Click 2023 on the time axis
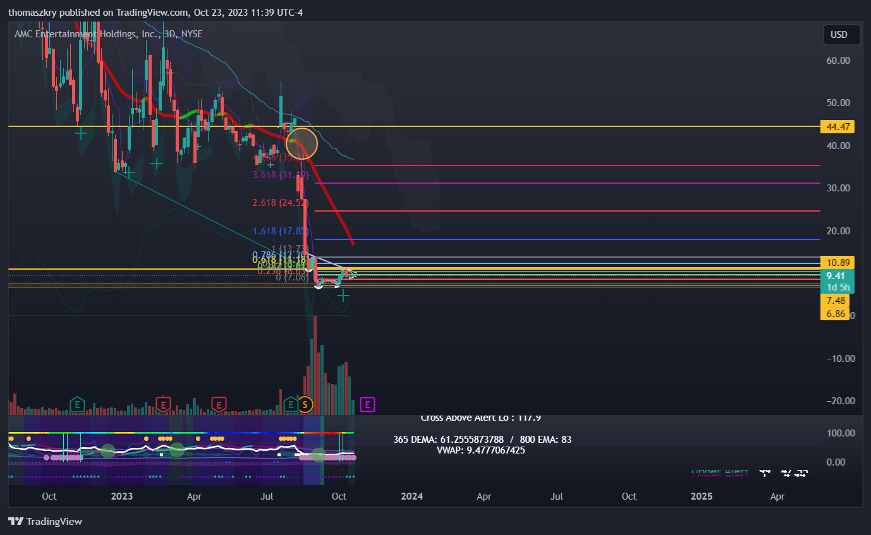871x535 pixels. [x=121, y=496]
